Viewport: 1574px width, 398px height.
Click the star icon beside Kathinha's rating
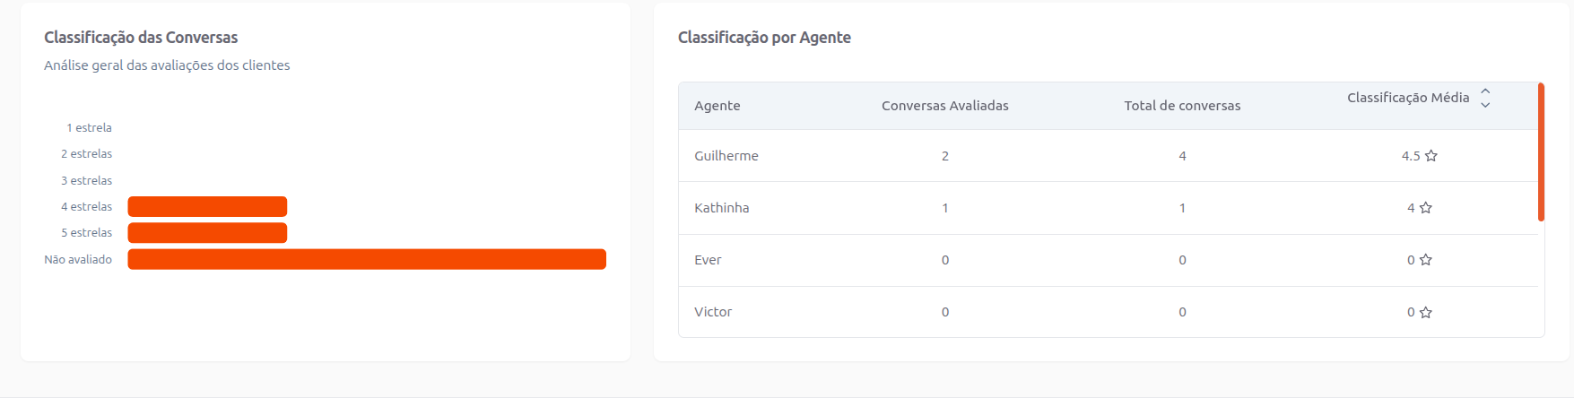(x=1426, y=208)
